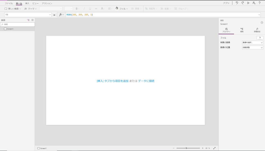Click the フィル color swatch in properties
This screenshot has height=151, width=265.
(260, 37)
